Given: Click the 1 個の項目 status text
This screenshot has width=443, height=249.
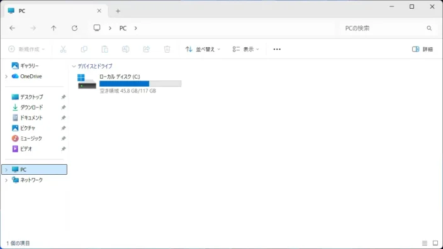Looking at the screenshot, I should 18,243.
